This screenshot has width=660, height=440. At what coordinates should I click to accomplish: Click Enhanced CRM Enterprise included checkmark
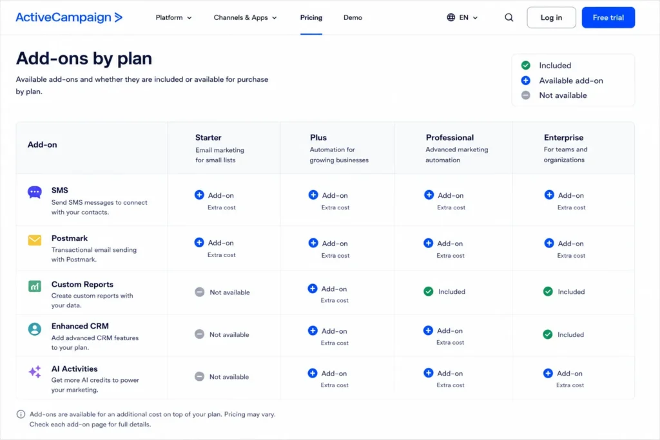(x=548, y=334)
